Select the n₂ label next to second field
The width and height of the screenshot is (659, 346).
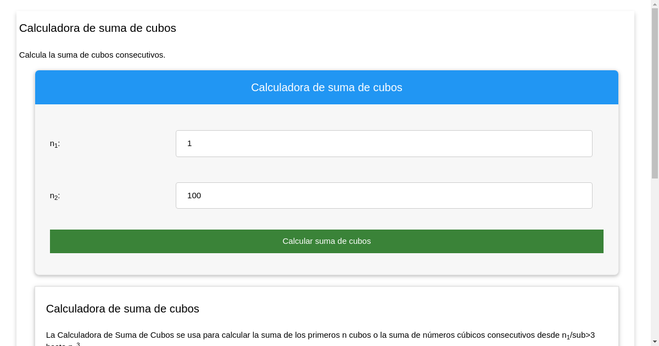pyautogui.click(x=54, y=196)
